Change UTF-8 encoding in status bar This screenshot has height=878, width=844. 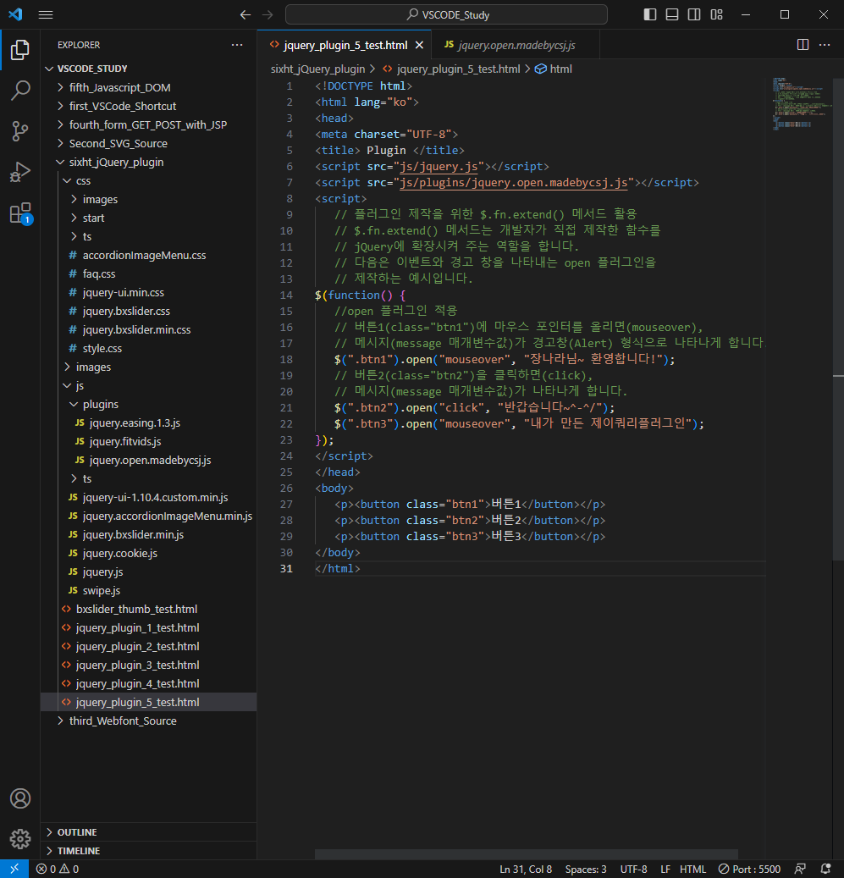(x=633, y=869)
